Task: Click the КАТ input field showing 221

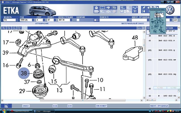Action: 176,20
